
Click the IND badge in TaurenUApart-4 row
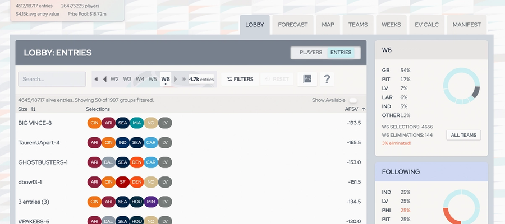(x=123, y=143)
